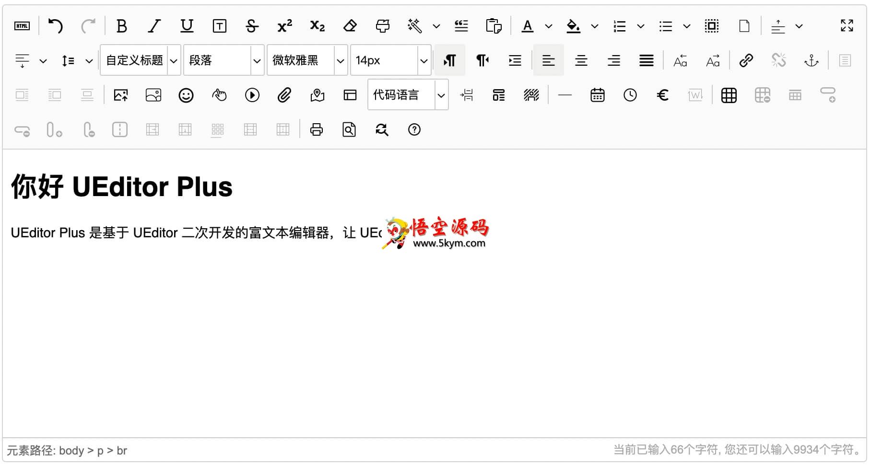Set text direction right to left
The height and width of the screenshot is (466, 871).
(483, 60)
